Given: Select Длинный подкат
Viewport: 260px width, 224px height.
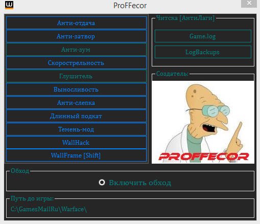Looking at the screenshot, I should (76, 116).
